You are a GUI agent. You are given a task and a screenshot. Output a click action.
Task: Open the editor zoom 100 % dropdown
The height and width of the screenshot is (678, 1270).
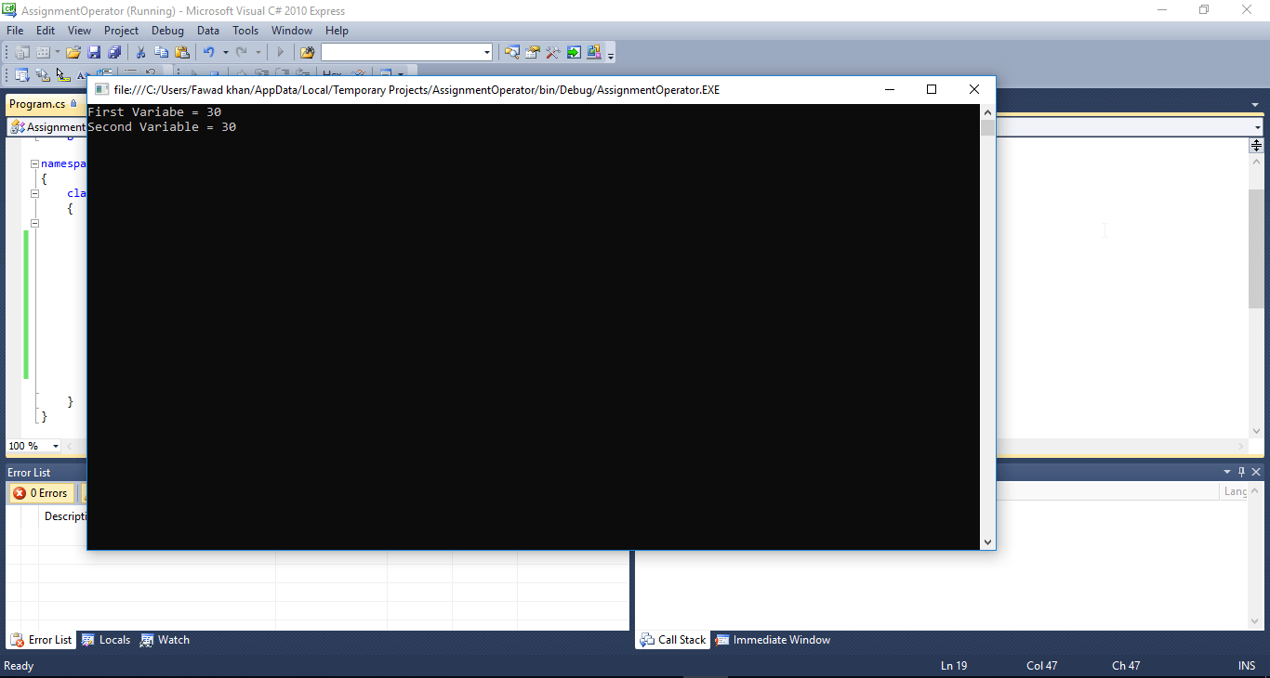(55, 447)
